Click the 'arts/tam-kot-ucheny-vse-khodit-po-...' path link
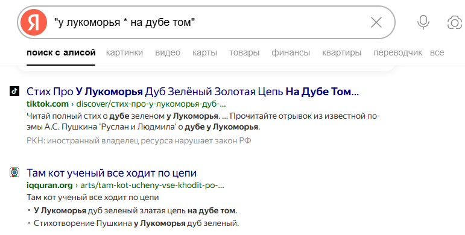Screen dimensions: 465x235 [x=152, y=185]
